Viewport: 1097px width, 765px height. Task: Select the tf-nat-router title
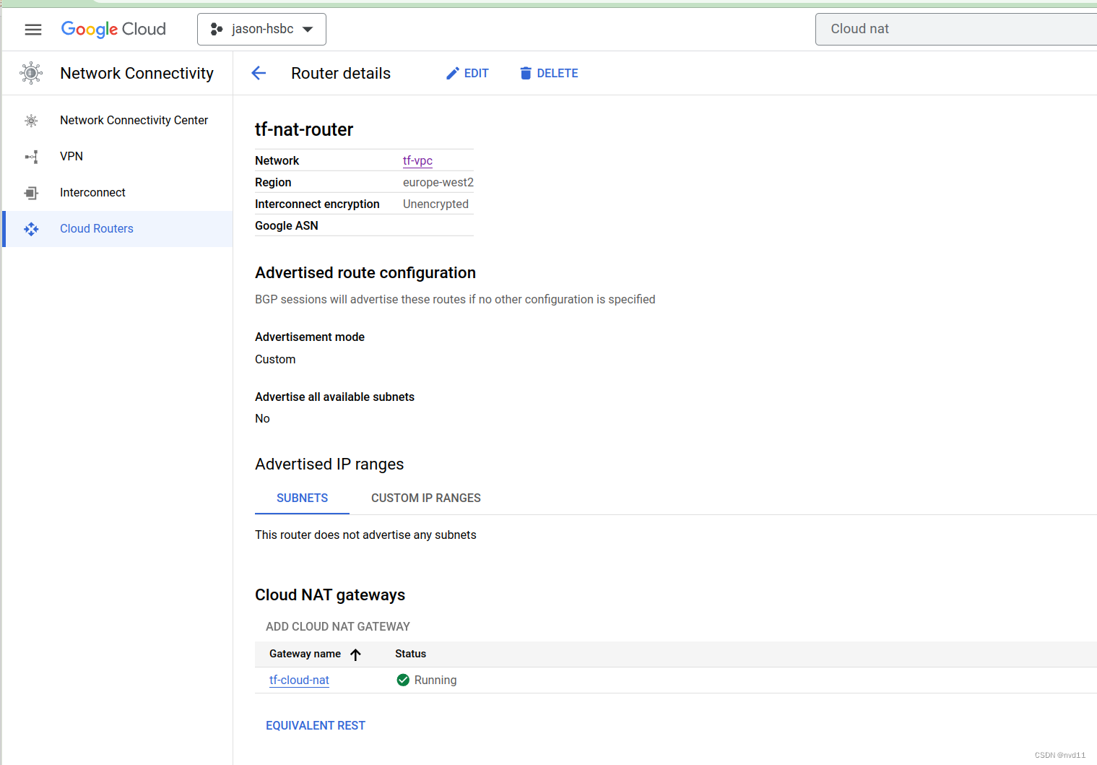[x=304, y=129]
